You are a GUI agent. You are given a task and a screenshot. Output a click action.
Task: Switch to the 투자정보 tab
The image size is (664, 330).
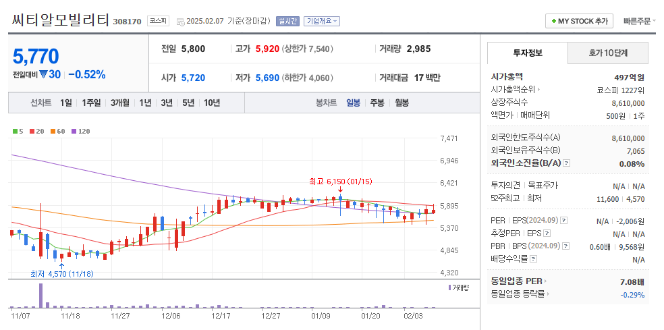[528, 53]
